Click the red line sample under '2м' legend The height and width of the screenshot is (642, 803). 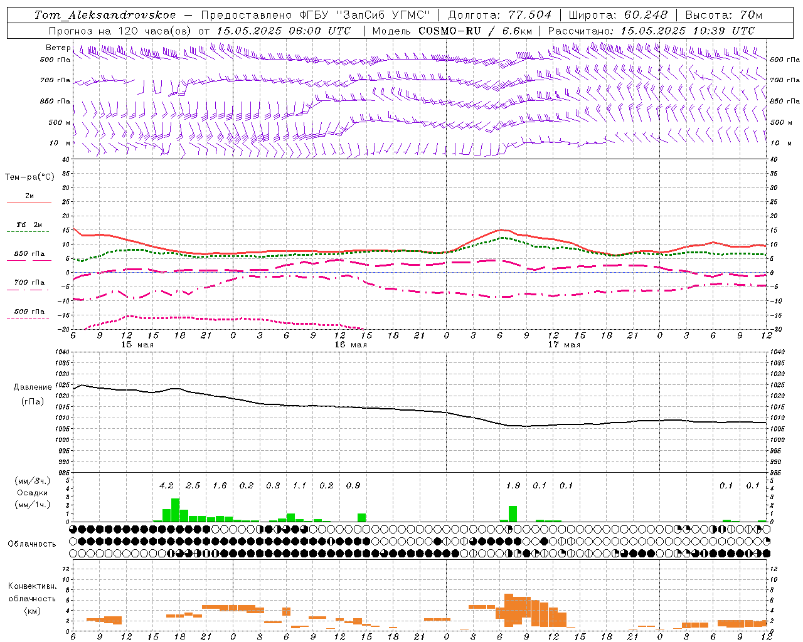pos(29,203)
